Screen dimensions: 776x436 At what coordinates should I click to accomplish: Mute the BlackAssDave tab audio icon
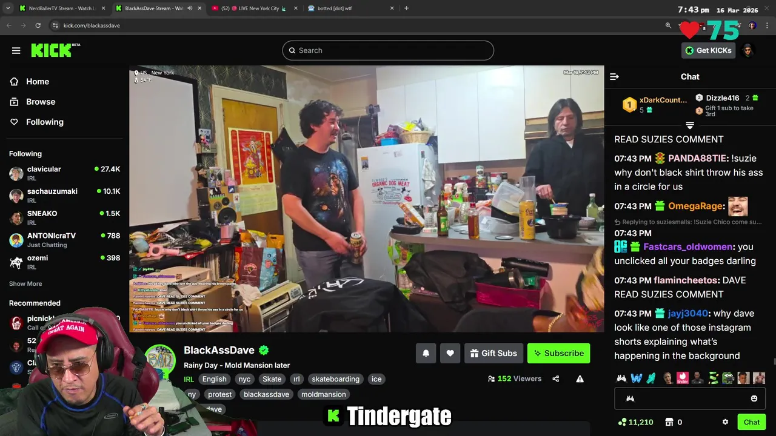pos(189,8)
